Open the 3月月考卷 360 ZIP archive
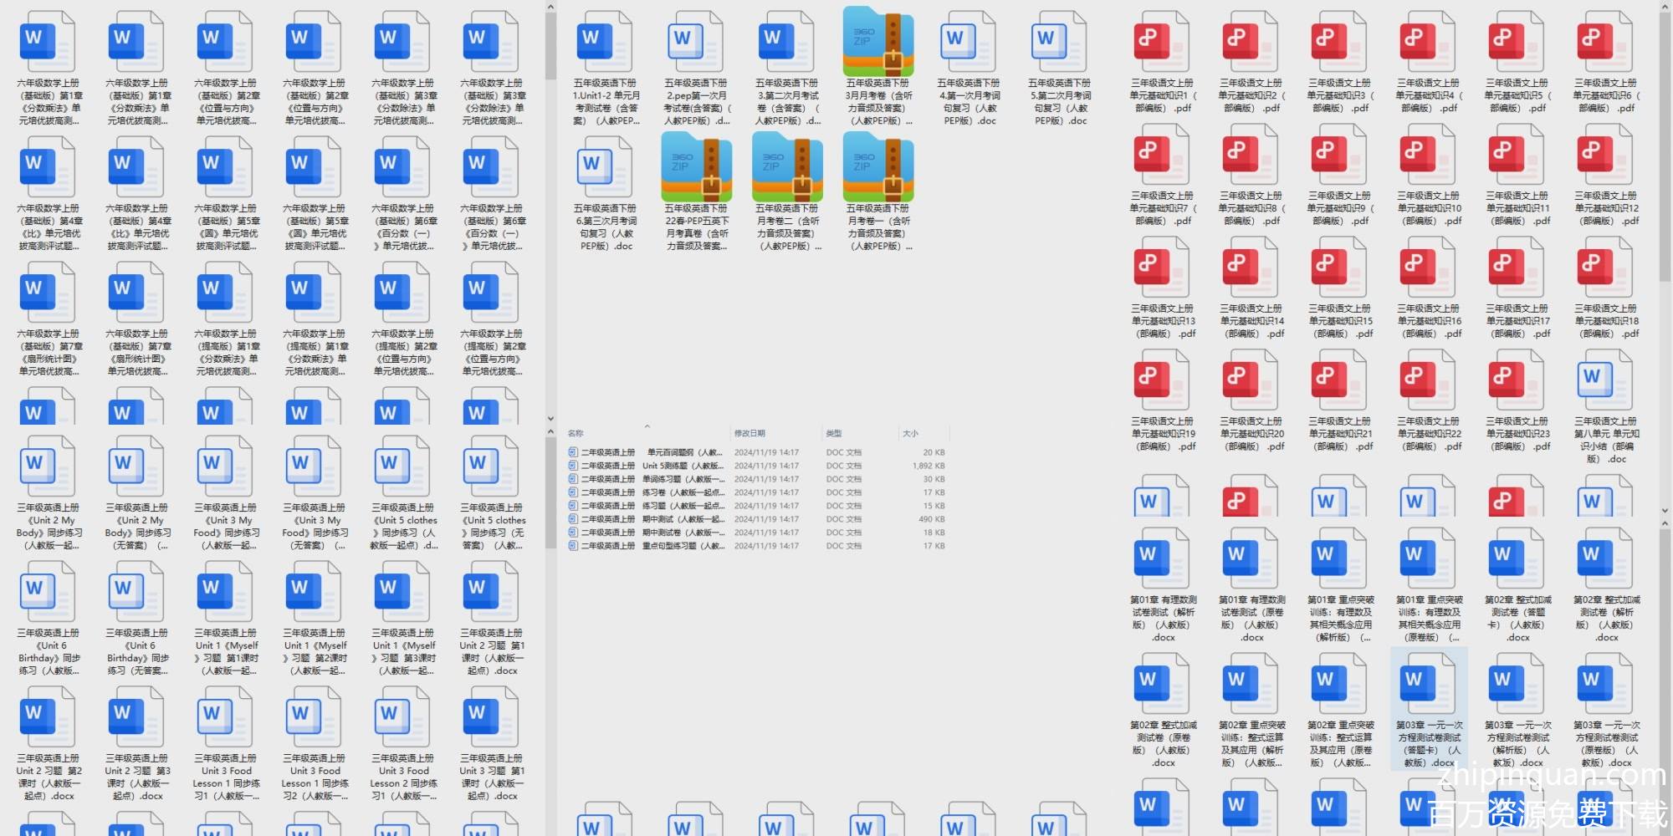 [x=877, y=43]
